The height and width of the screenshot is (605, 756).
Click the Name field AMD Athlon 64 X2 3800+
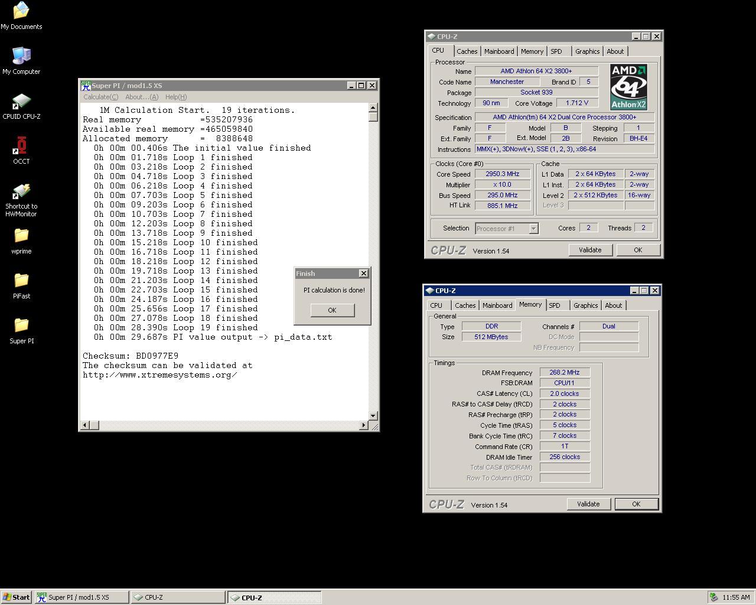[536, 71]
